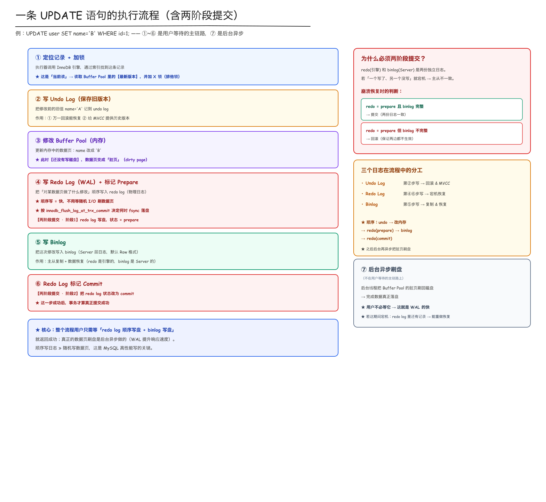Select the heading "② 写 Undo Log（保存旧版本）"
Image resolution: width=546 pixels, height=502 pixels.
click(73, 99)
